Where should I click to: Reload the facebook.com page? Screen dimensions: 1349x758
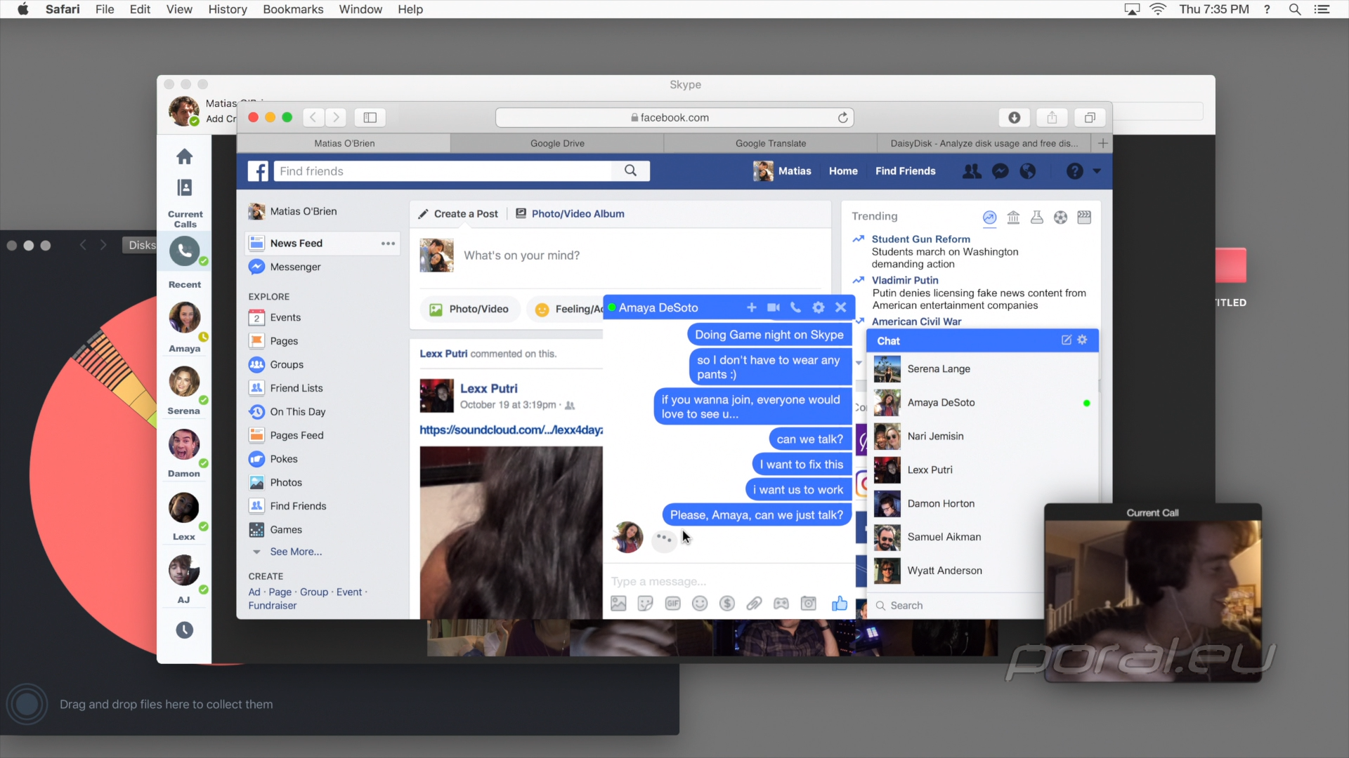[x=842, y=117]
